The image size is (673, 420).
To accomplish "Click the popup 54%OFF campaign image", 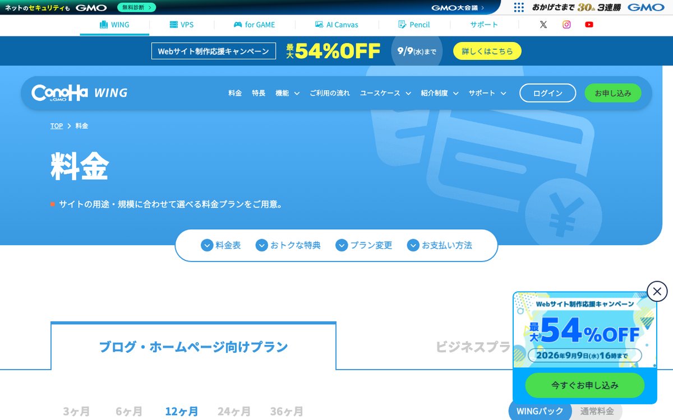I will [585, 330].
